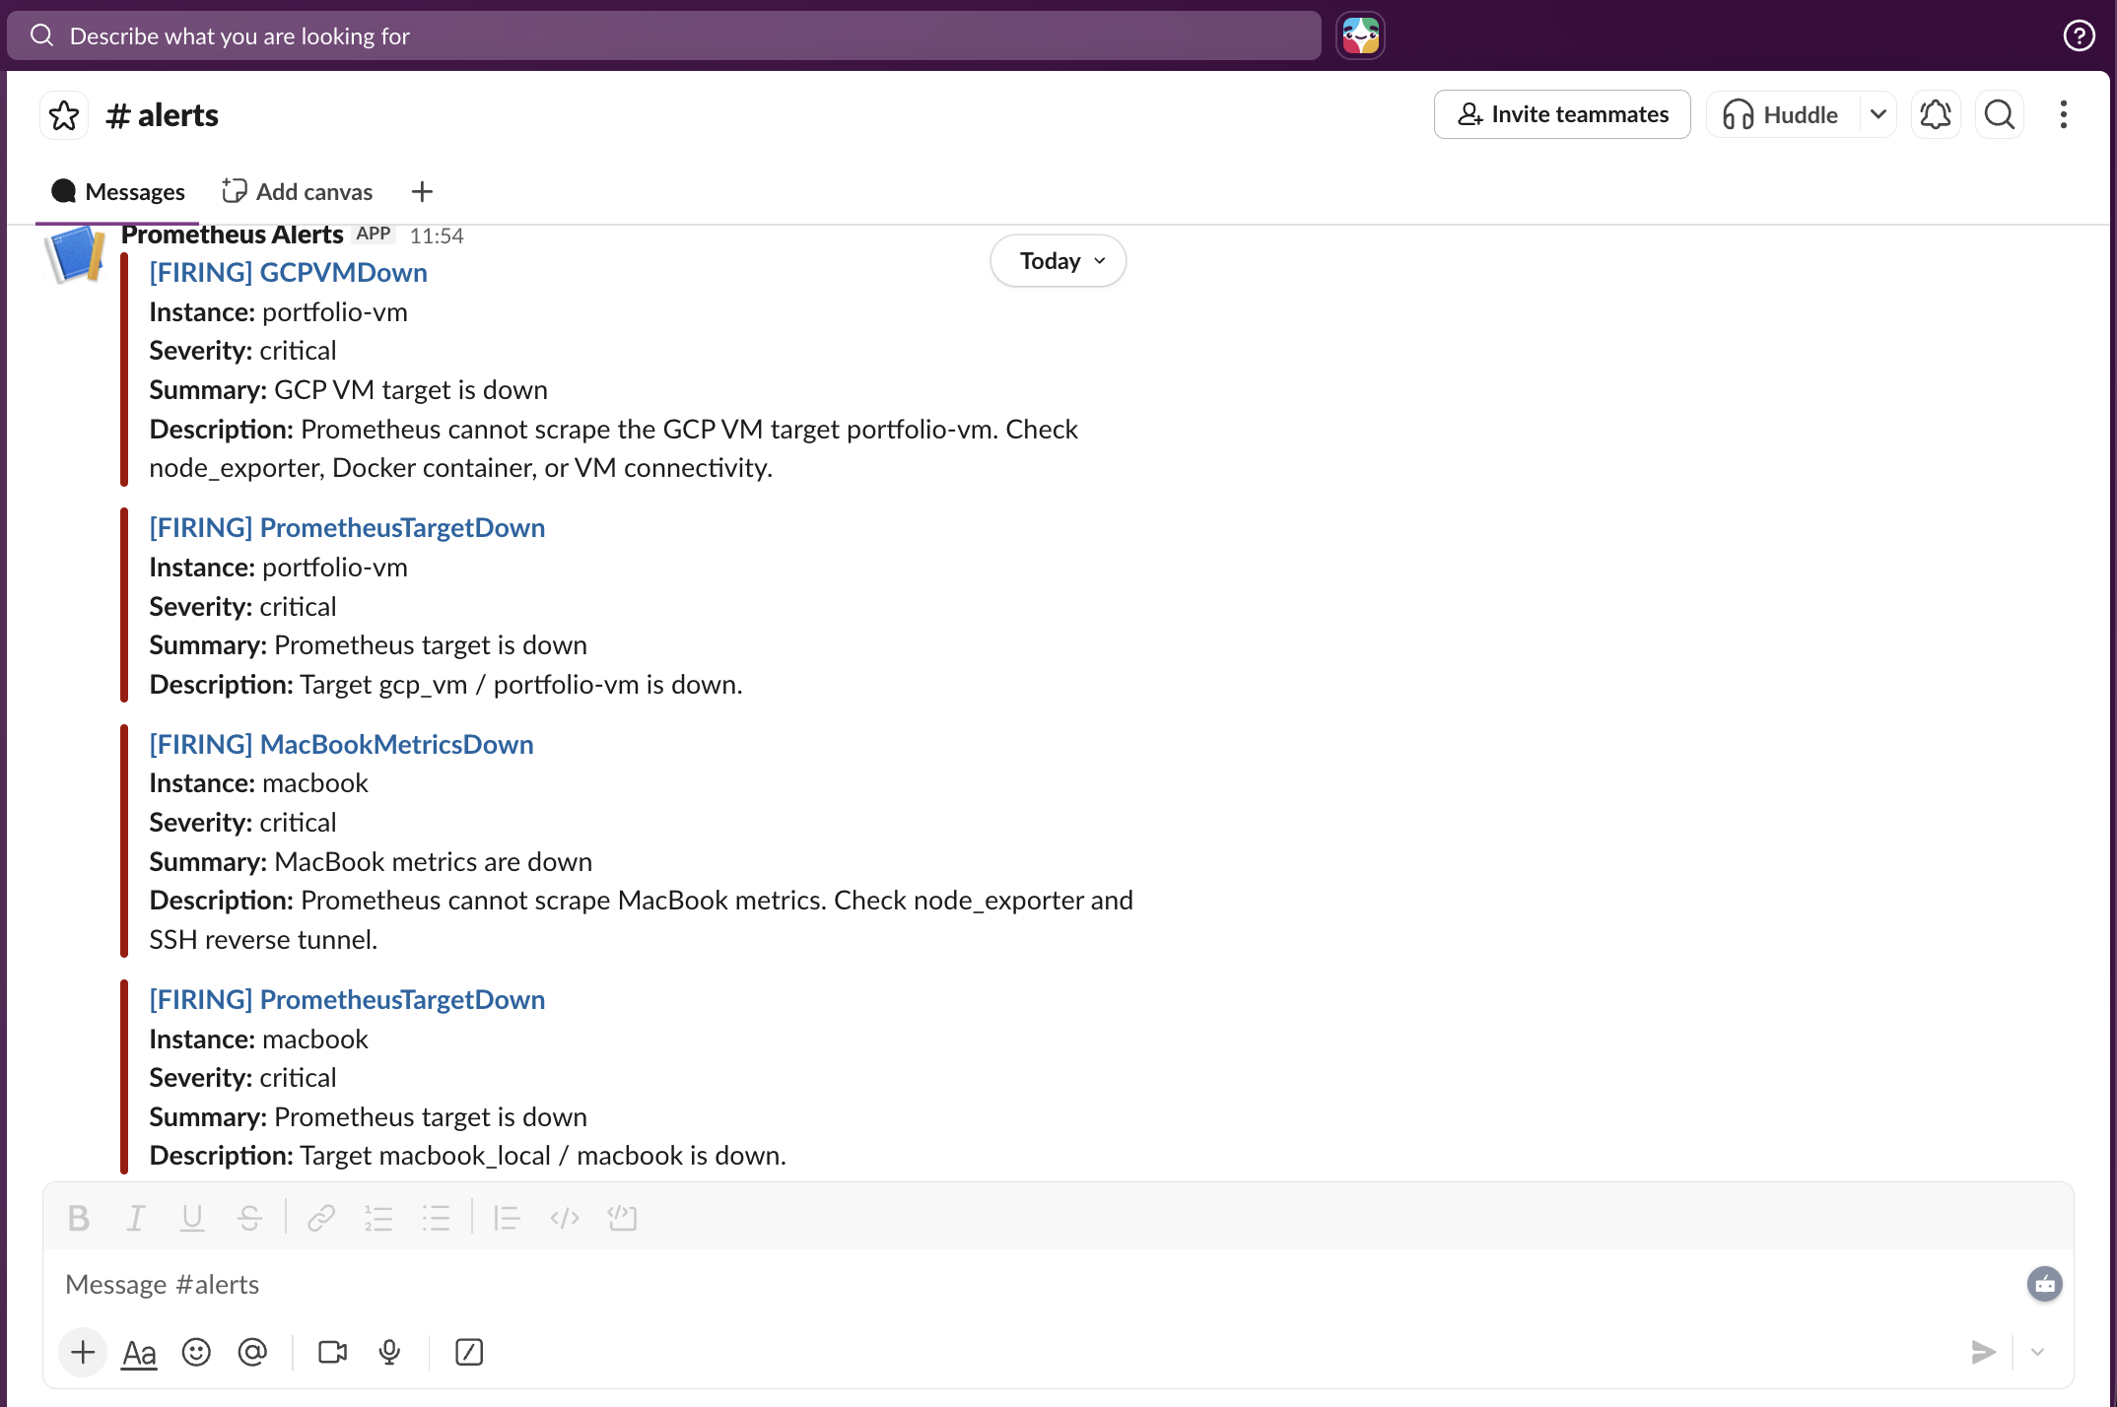The width and height of the screenshot is (2117, 1407).
Task: Select the Add canvas tab
Action: [x=298, y=191]
